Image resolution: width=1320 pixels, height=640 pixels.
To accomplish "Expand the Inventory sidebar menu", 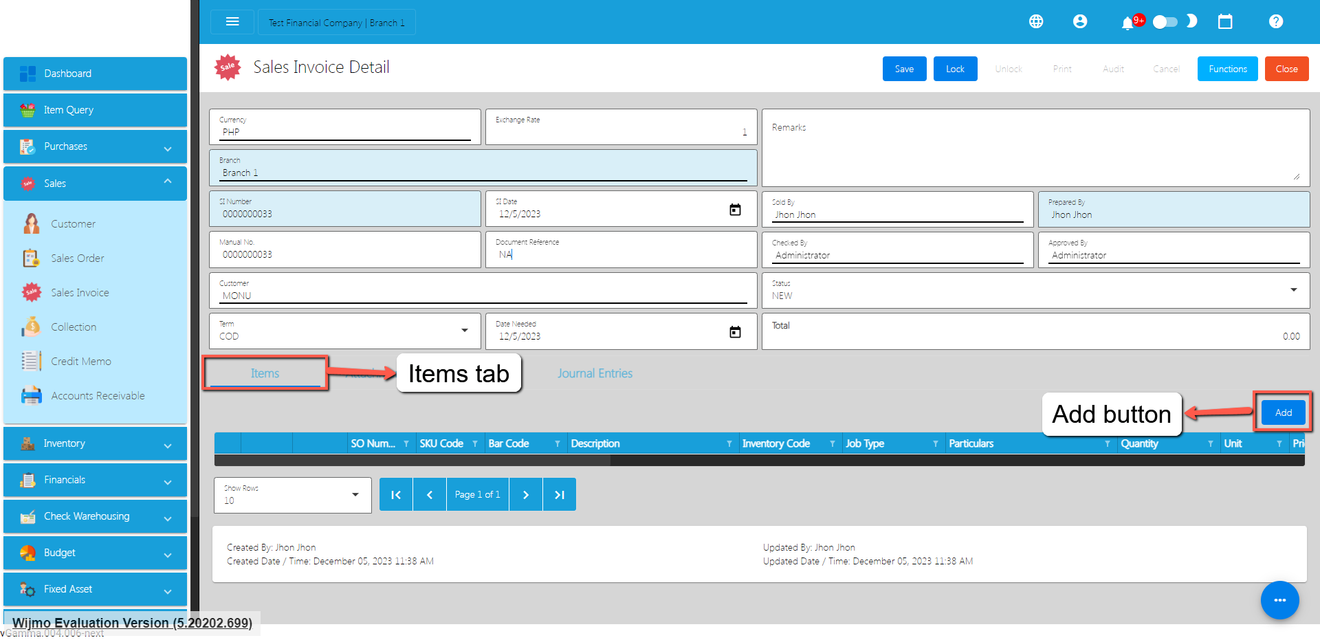I will pyautogui.click(x=95, y=444).
